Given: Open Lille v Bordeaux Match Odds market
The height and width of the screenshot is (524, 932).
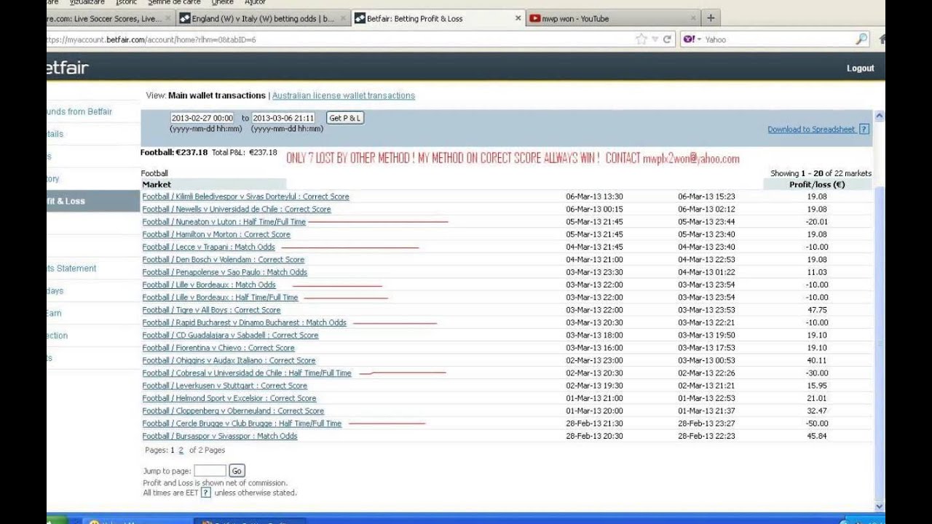Looking at the screenshot, I should click(x=209, y=285).
